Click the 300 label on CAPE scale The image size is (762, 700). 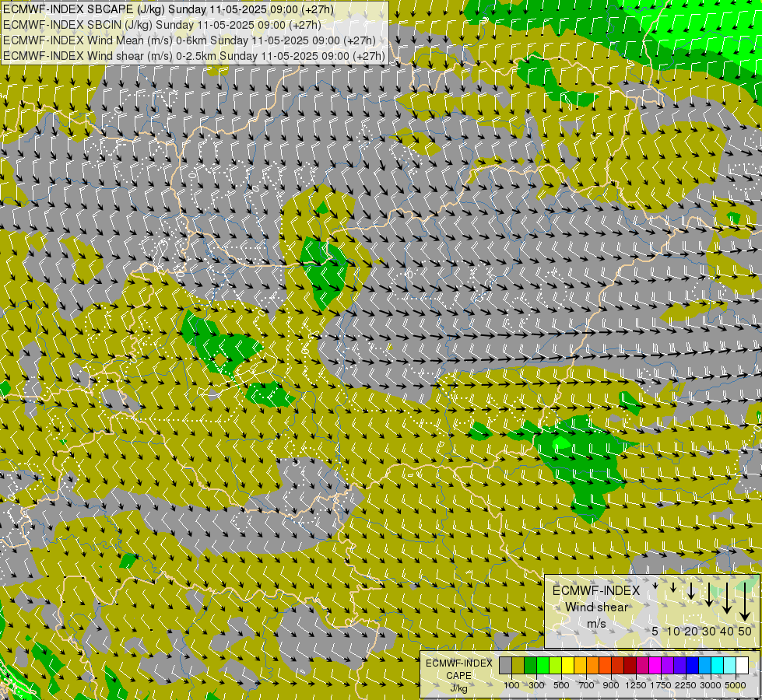tap(536, 685)
